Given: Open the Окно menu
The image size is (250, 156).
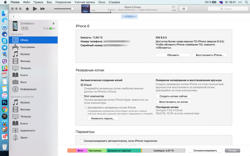Looking at the screenshot, I should pyautogui.click(x=102, y=2).
